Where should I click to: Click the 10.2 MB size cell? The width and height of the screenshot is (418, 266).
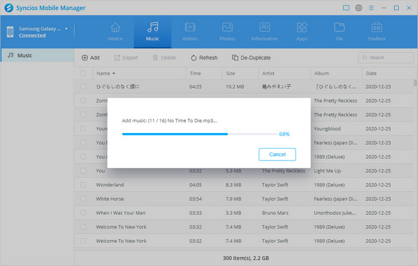(x=235, y=86)
